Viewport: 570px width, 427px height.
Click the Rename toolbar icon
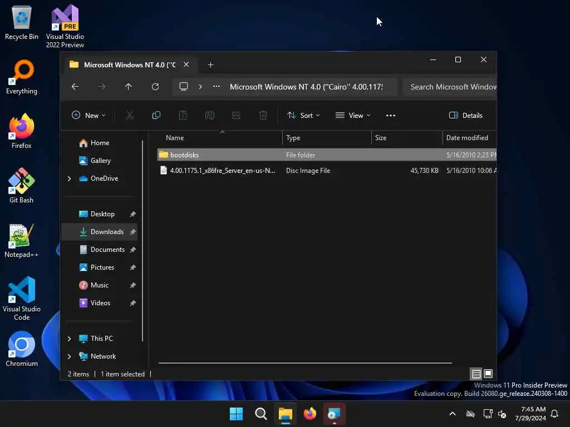[x=210, y=116]
